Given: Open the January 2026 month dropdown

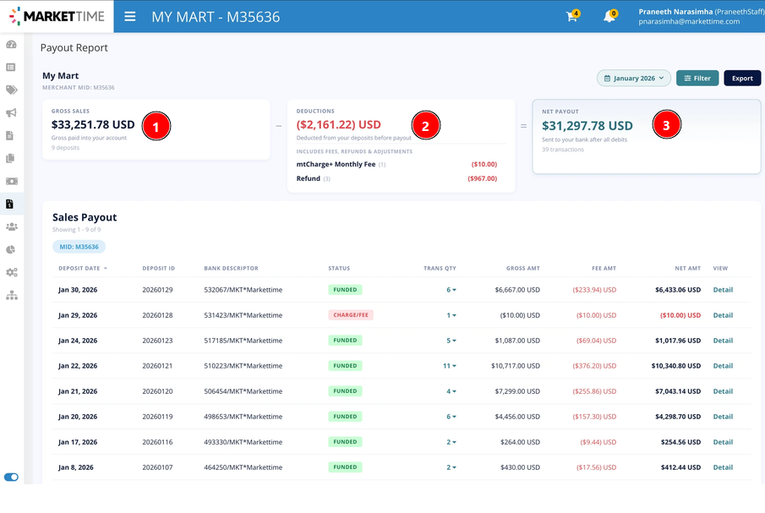Looking at the screenshot, I should [634, 78].
